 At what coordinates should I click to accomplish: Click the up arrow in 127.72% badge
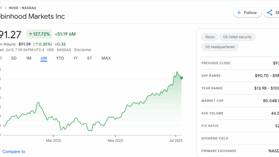[31, 34]
